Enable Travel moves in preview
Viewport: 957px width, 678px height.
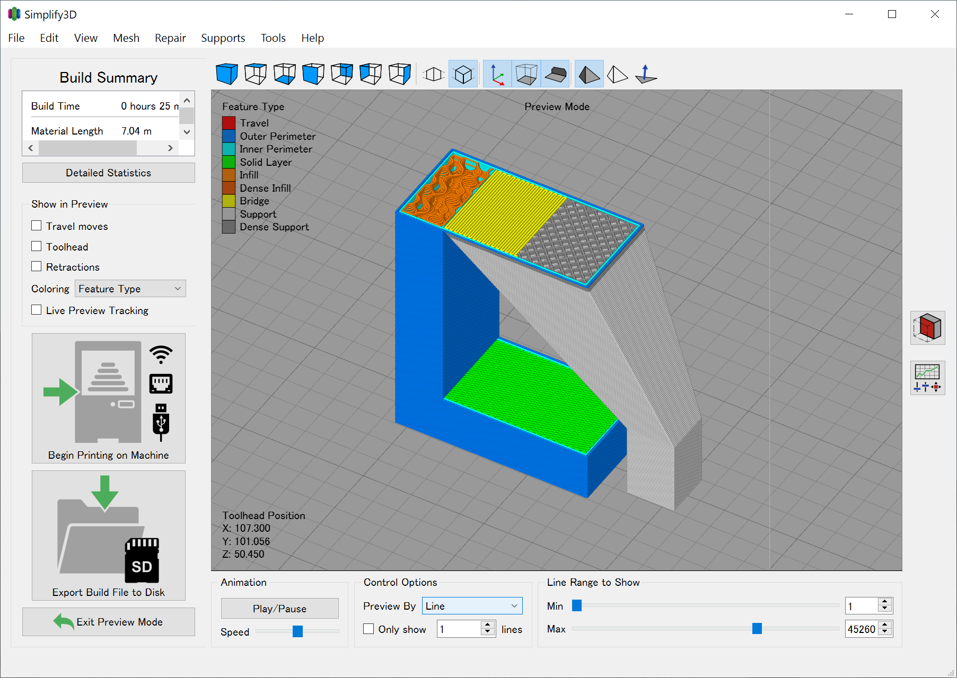click(37, 226)
